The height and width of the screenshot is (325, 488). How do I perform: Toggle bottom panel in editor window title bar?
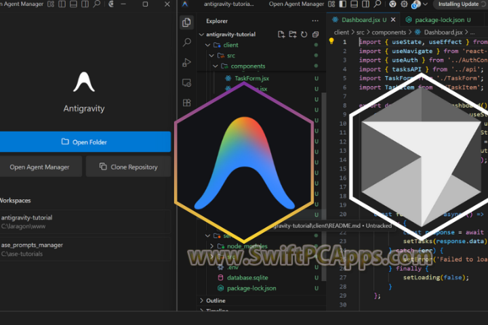click(x=354, y=4)
